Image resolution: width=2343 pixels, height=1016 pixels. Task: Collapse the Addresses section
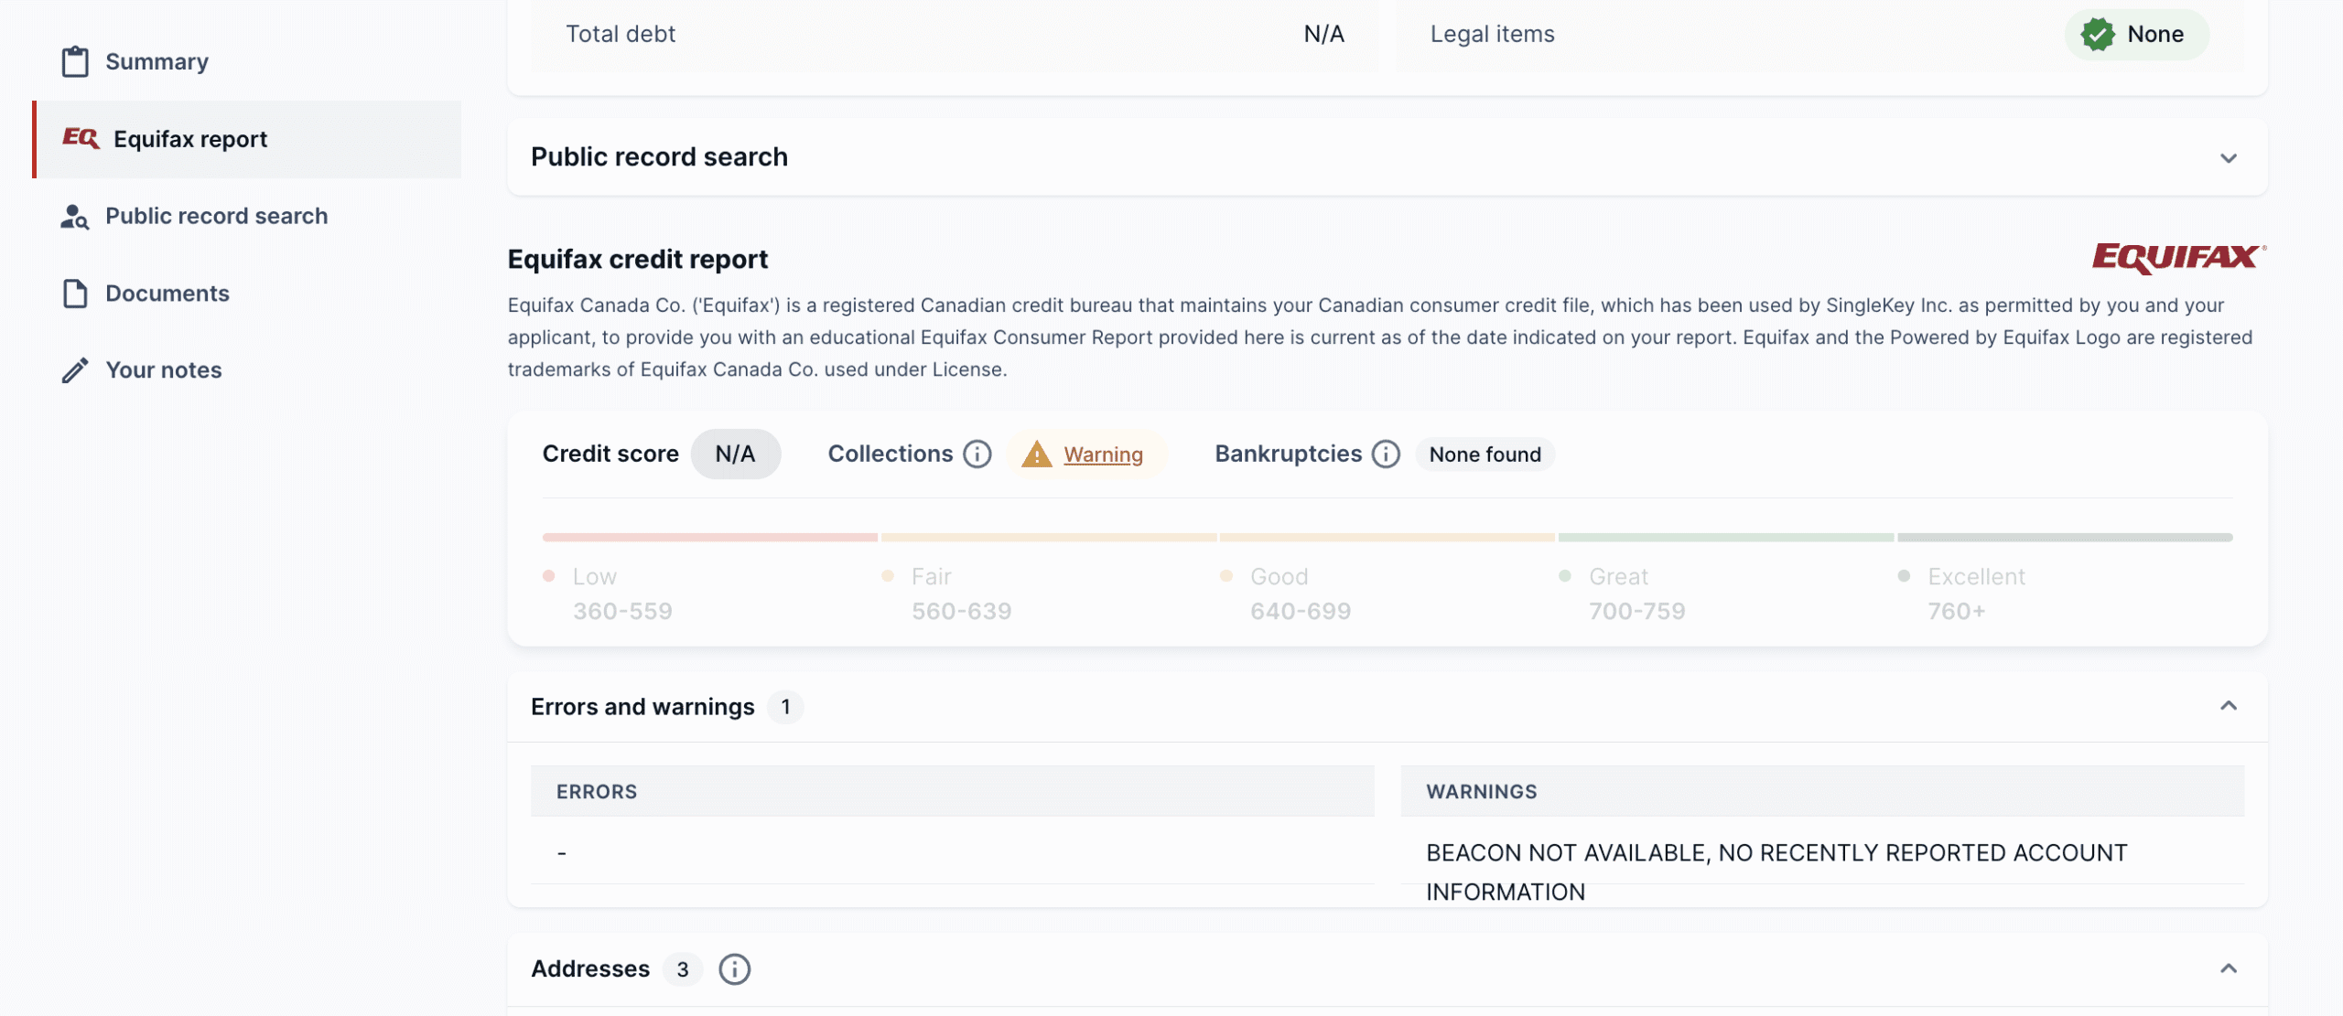coord(2229,968)
